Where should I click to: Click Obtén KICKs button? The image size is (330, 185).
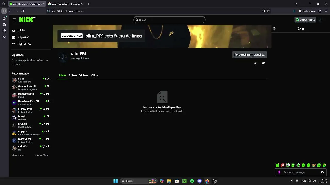(306, 20)
